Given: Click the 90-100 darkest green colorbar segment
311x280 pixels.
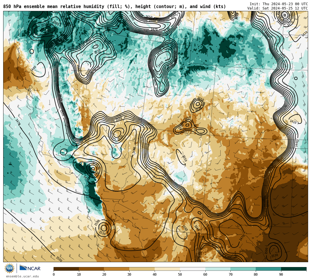Looking at the screenshot, I should point(294,269).
